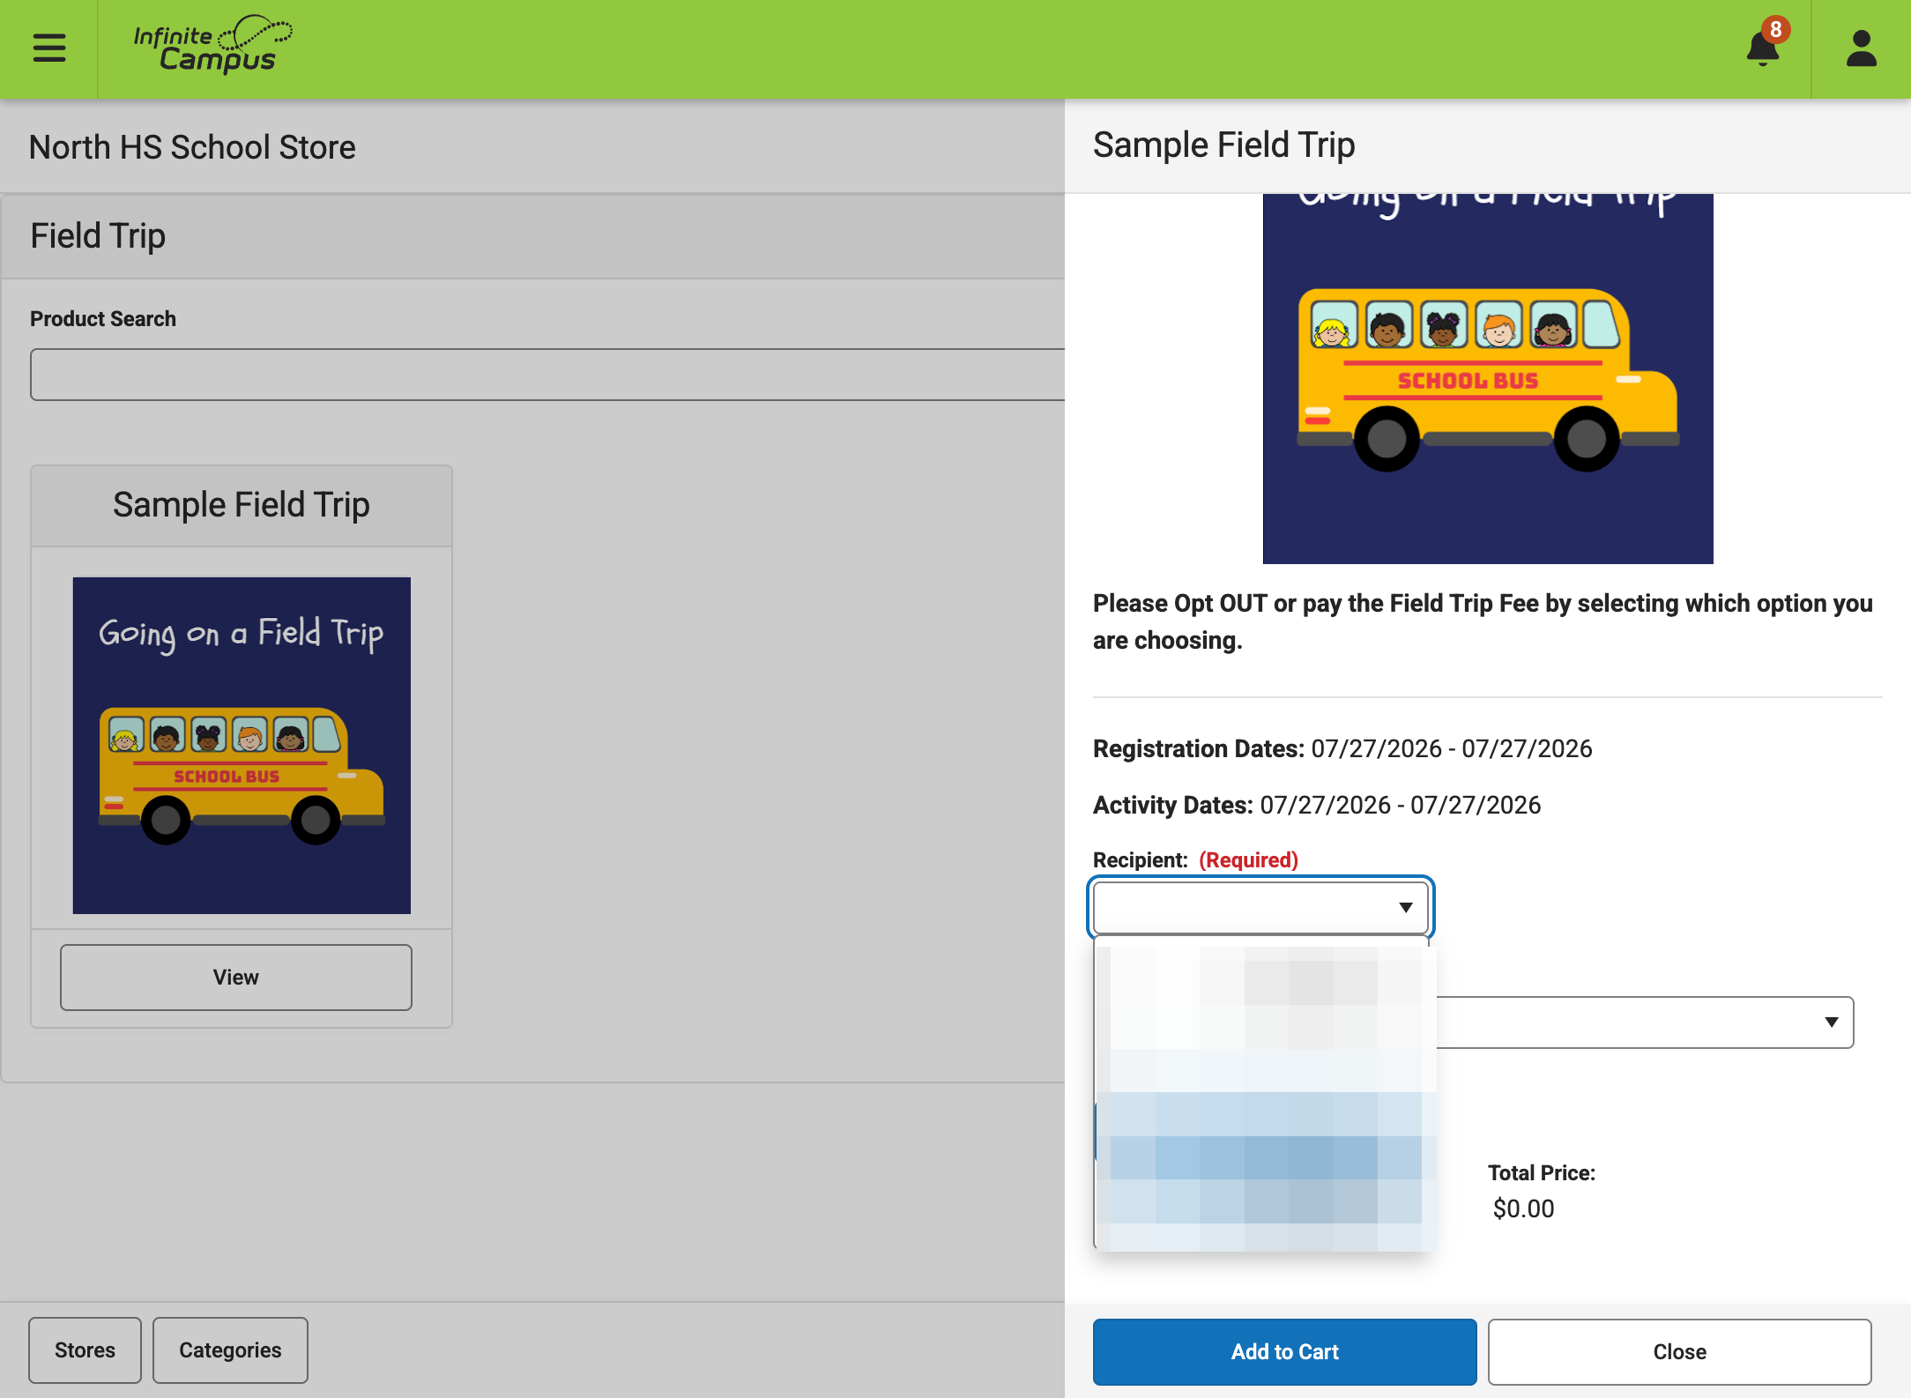The image size is (1911, 1398).
Task: Click the Infinite Campus logo
Action: pyautogui.click(x=212, y=44)
